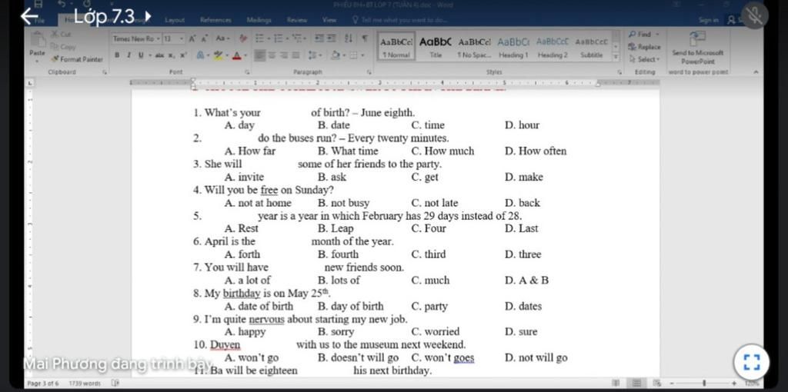
Task: Click the Grow Font icon
Action: click(192, 38)
